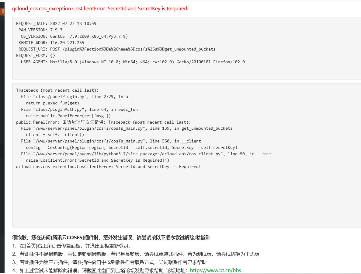
Task: Click step 3 about contacting the plugin author
Action: [x=109, y=262]
